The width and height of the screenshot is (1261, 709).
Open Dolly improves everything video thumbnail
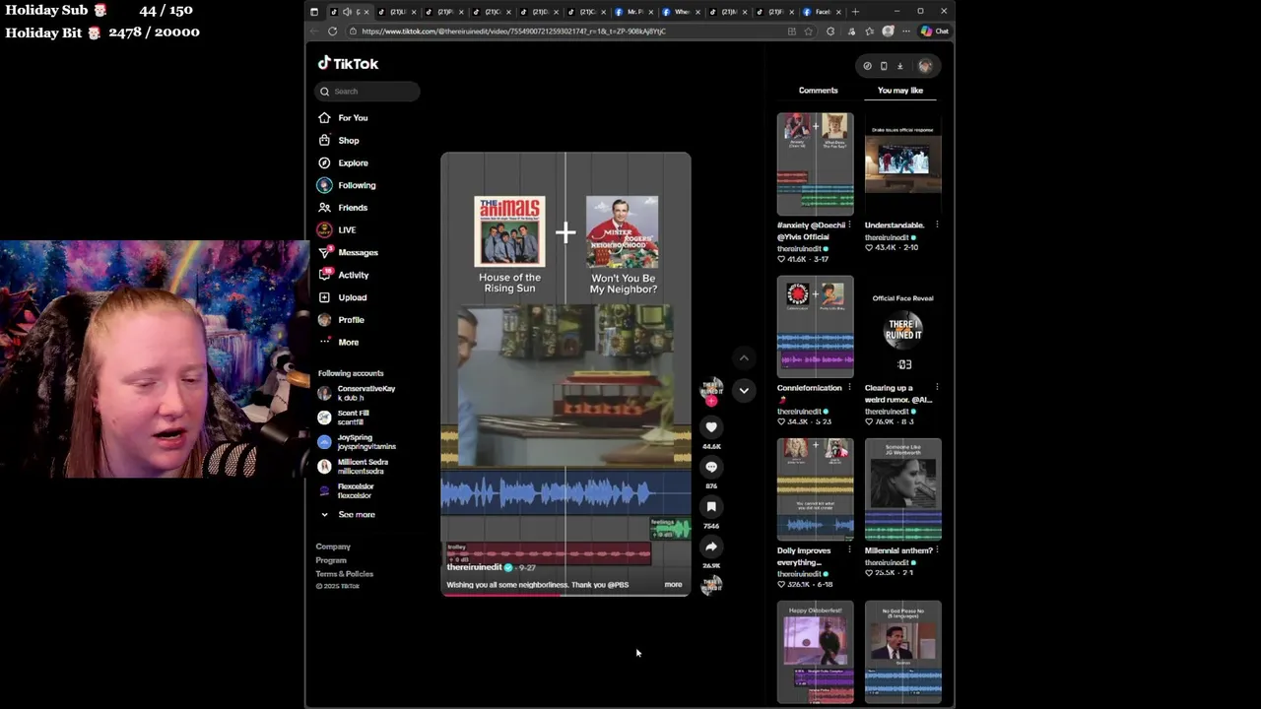tap(815, 489)
